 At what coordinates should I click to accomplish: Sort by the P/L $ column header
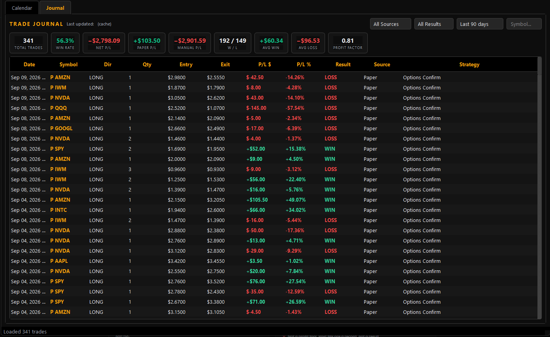pyautogui.click(x=265, y=64)
